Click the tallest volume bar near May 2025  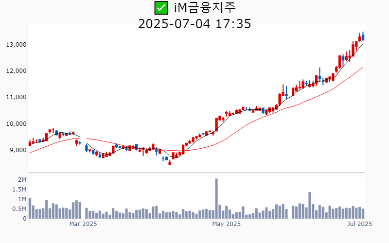216,199
